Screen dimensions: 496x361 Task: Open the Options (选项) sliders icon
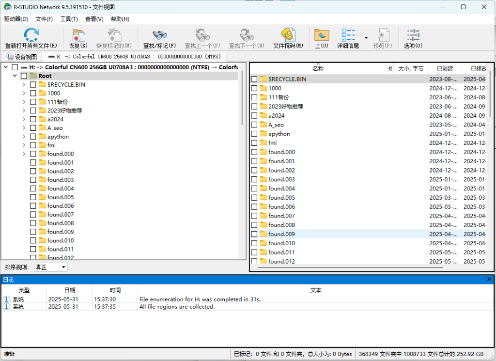[x=413, y=35]
